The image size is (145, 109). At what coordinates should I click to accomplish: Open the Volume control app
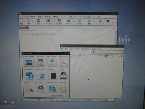[41, 88]
